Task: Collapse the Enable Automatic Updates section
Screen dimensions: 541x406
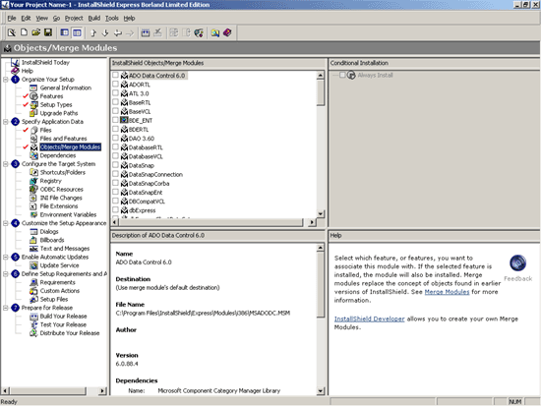Action: click(x=6, y=257)
